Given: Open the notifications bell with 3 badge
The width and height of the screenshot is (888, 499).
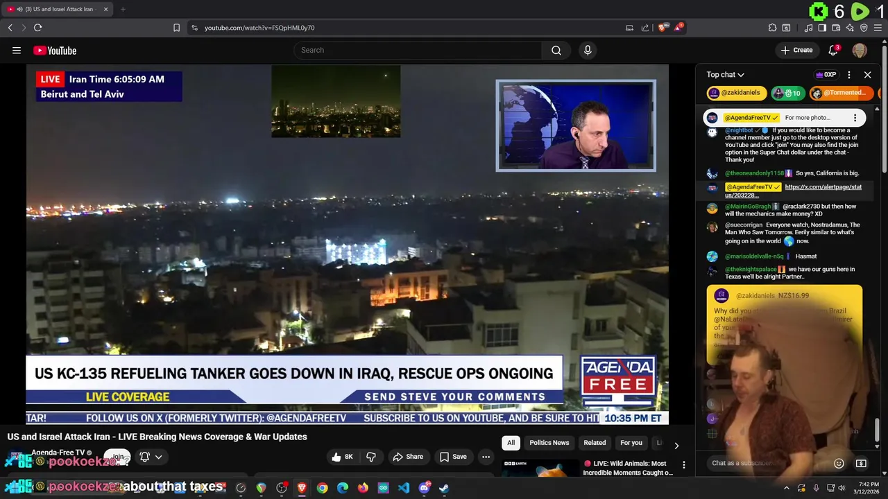Looking at the screenshot, I should (833, 50).
